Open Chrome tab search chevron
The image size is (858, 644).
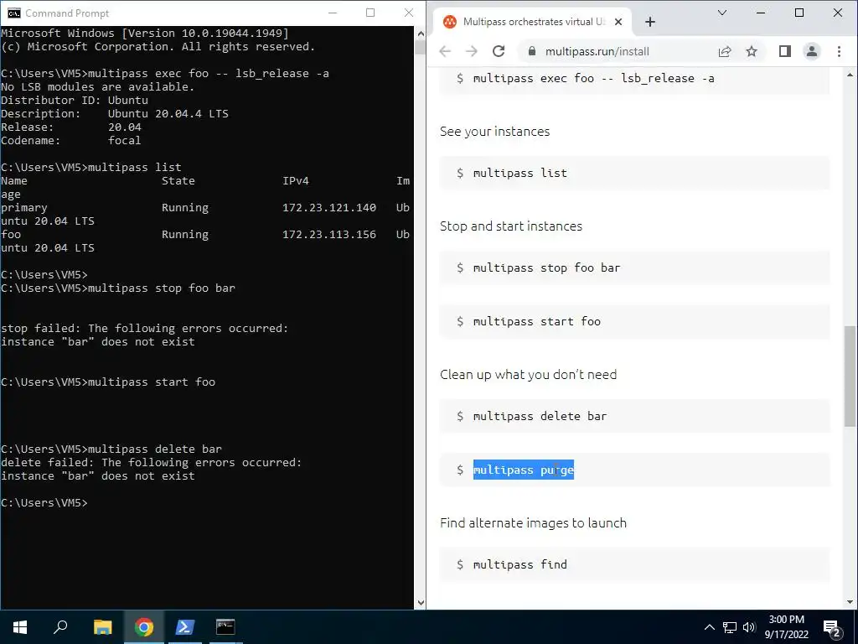722,13
